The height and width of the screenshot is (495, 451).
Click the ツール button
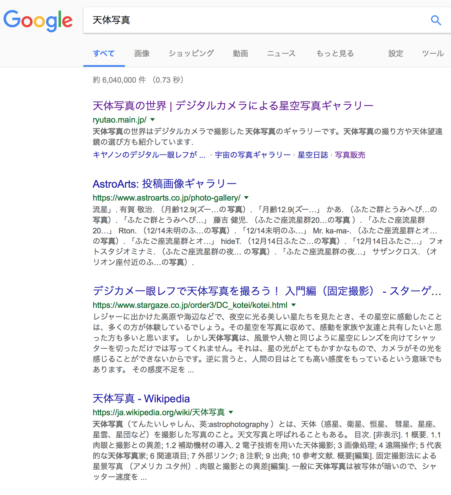point(433,53)
